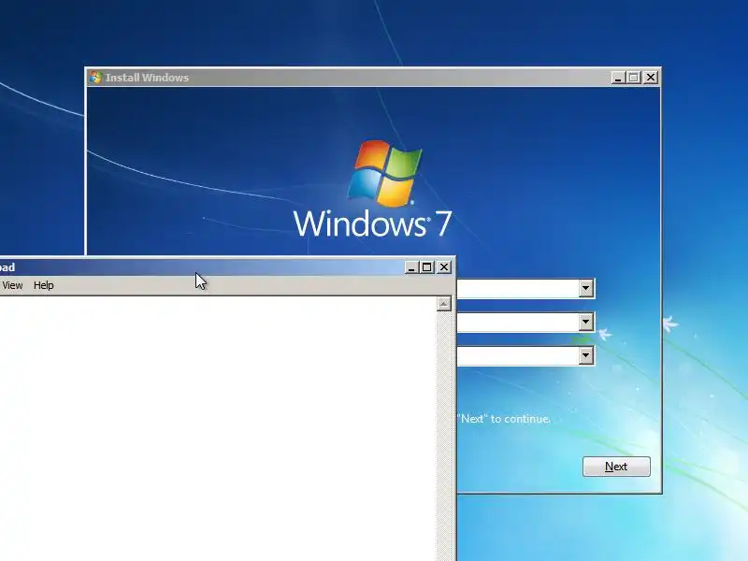Click the Next button in Install Windows
Image resolution: width=748 pixels, height=561 pixels.
(x=616, y=466)
